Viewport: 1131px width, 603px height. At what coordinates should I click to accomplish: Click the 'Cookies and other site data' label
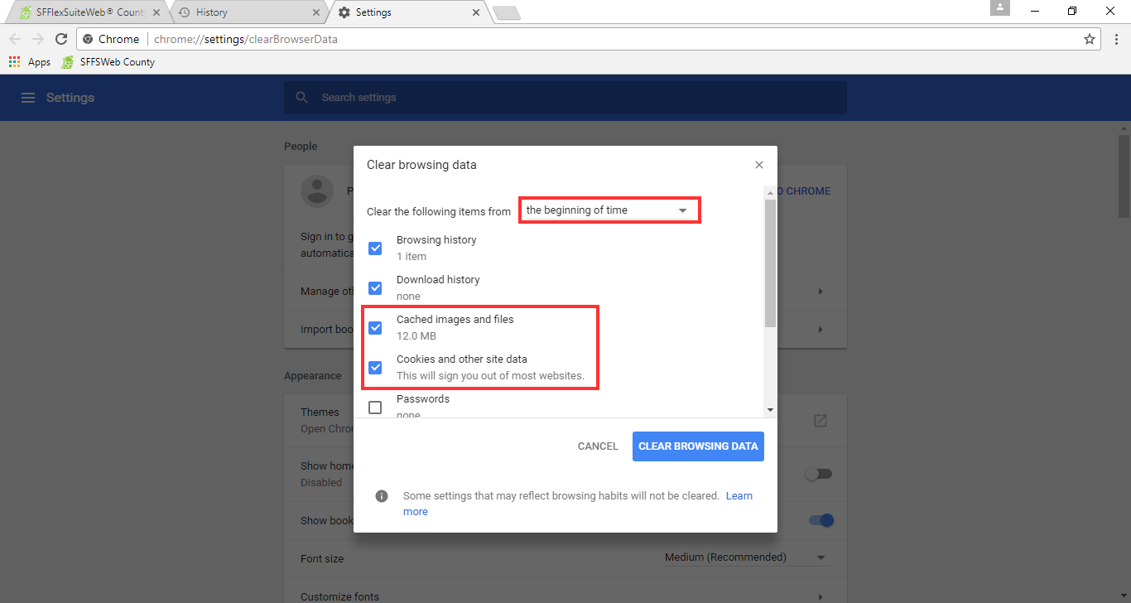(462, 359)
